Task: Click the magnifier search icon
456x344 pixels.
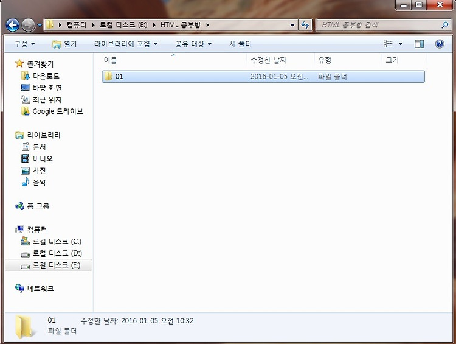Action: point(445,25)
